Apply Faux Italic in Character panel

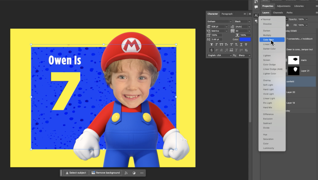pyautogui.click(x=216, y=45)
